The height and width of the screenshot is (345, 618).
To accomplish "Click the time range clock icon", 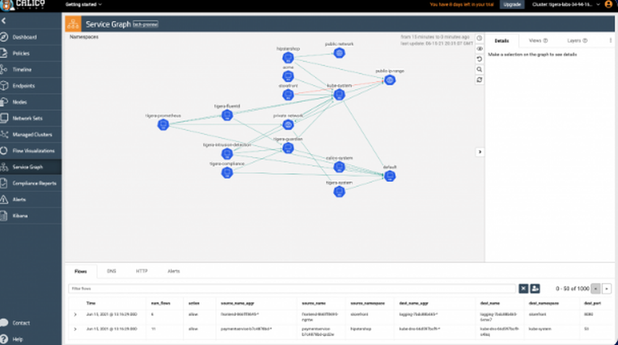I will [x=480, y=38].
